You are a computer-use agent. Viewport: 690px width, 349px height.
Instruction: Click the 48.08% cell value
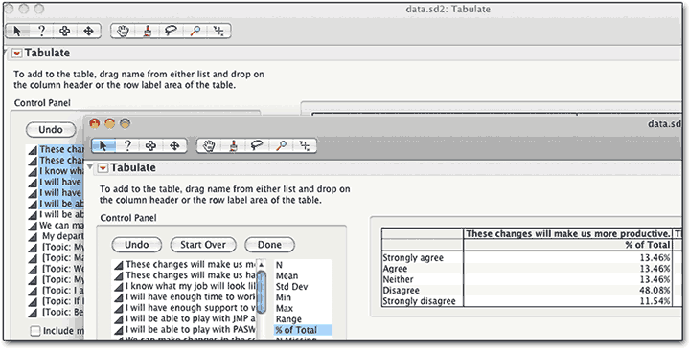point(655,290)
